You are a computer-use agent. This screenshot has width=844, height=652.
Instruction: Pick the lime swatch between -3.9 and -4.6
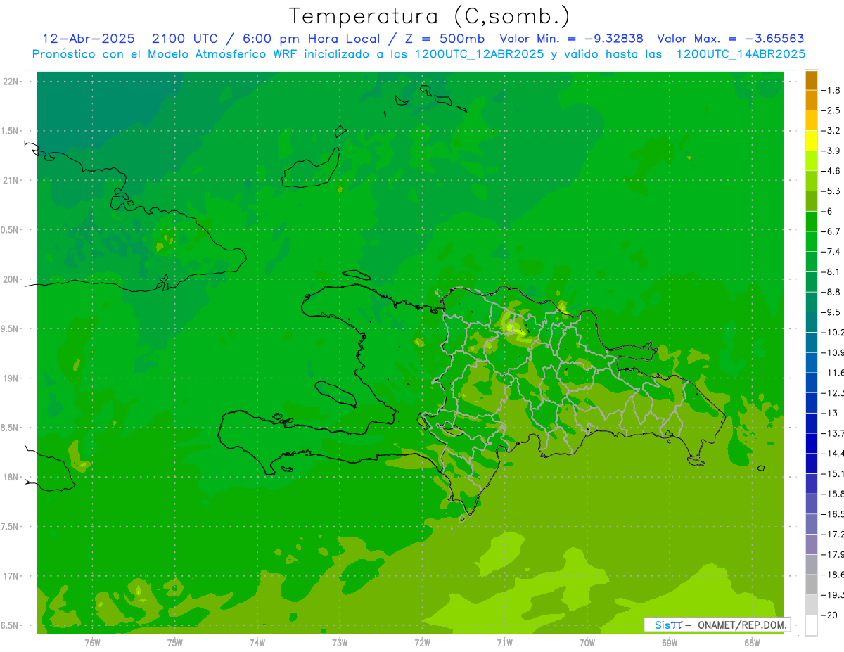(x=812, y=161)
